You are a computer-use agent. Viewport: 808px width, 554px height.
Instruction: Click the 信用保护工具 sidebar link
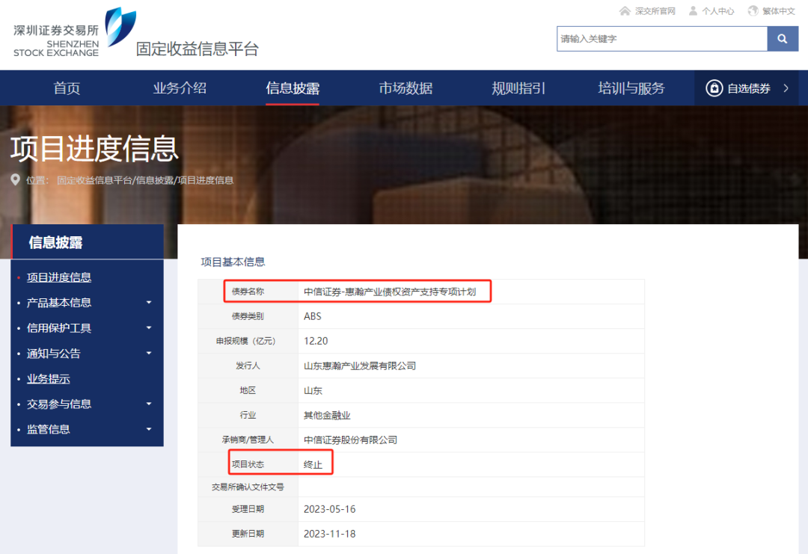click(59, 327)
